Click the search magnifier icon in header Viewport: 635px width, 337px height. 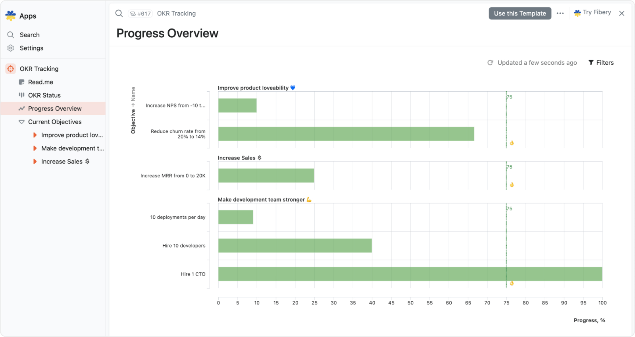(x=119, y=13)
